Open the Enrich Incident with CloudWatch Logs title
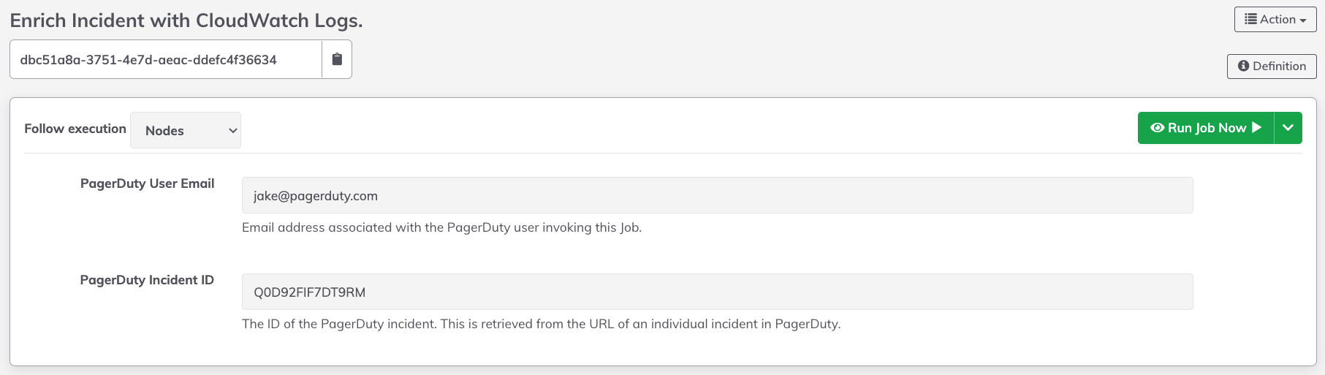1325x375 pixels. (186, 20)
